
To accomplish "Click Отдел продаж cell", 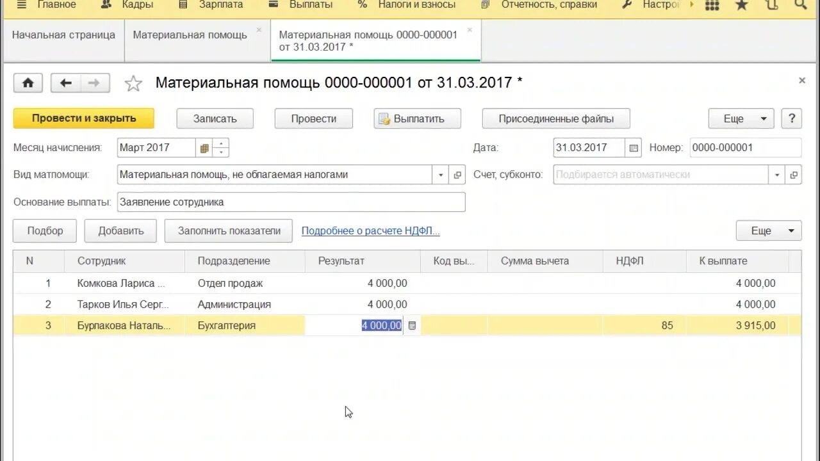I will coord(245,284).
